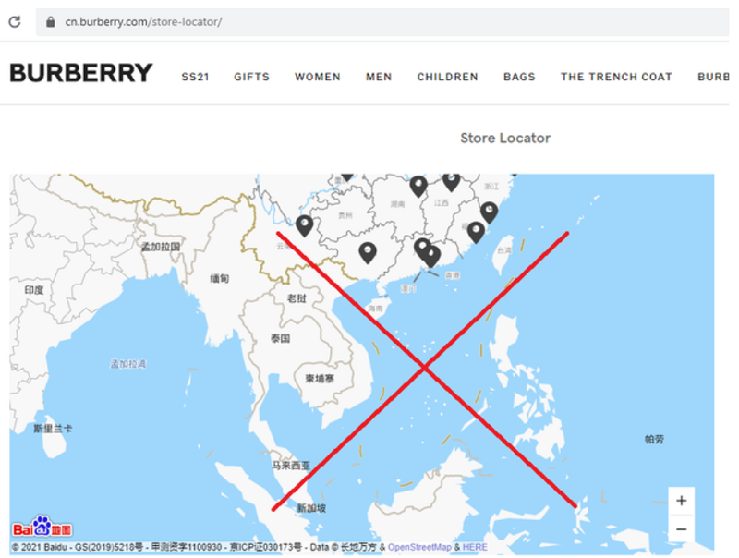Open the MEN menu
The width and height of the screenshot is (739, 558).
pyautogui.click(x=379, y=77)
